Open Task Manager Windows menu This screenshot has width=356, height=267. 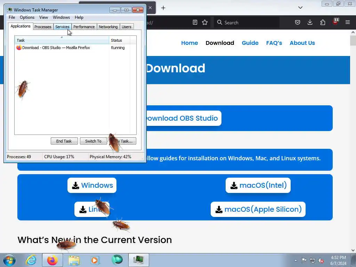pyautogui.click(x=61, y=17)
